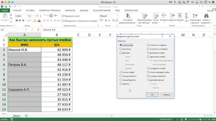Click the Лист1 sheet tab
Image resolution: width=216 pixels, height=121 pixels.
pos(16,116)
